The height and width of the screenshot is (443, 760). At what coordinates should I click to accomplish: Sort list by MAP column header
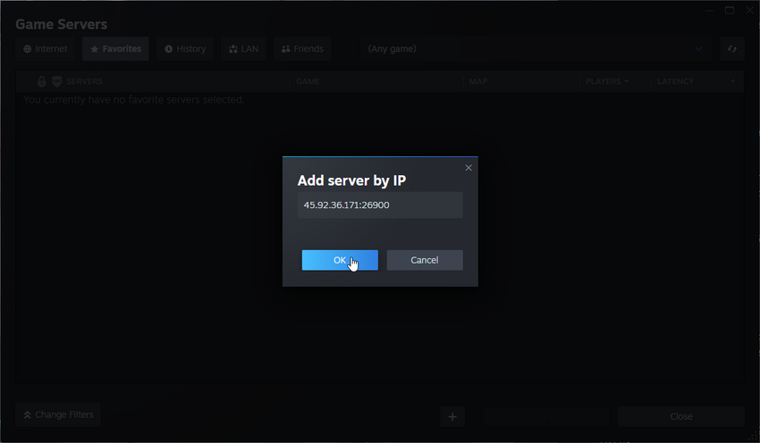[x=478, y=81]
